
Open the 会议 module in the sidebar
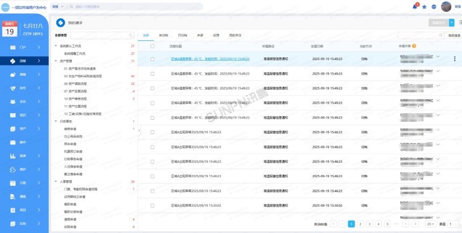24,101
